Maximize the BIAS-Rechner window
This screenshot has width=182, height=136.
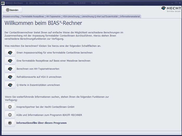pos(176,3)
